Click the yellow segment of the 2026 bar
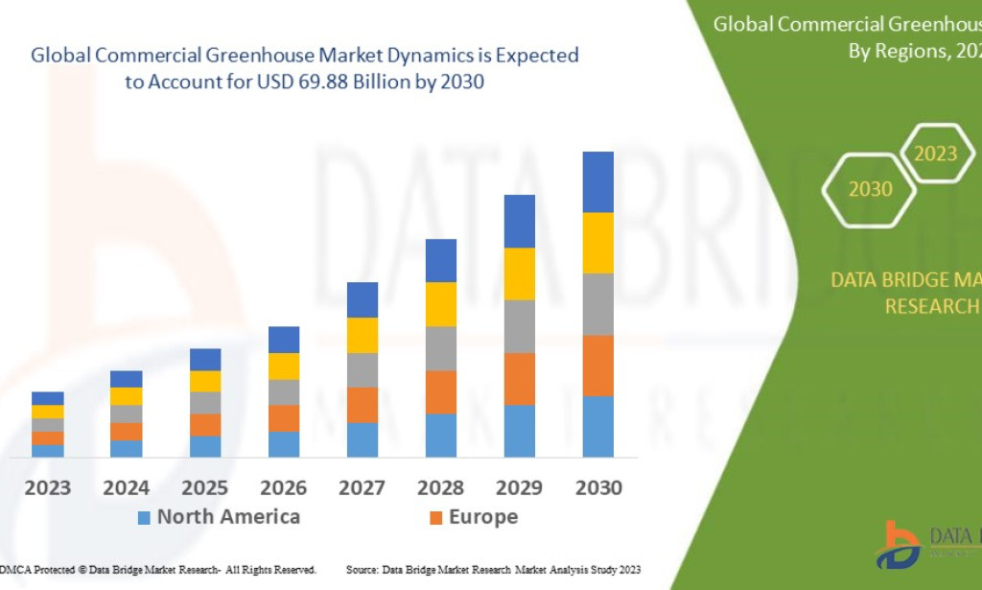 (284, 367)
